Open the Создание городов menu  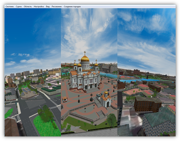[x=72, y=6]
